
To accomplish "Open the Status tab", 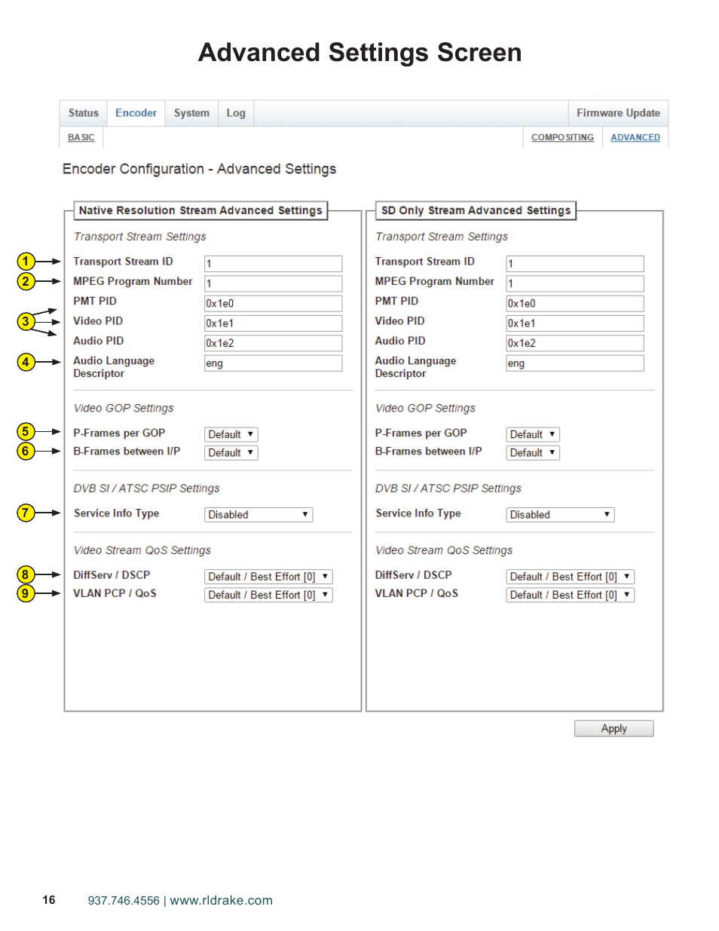I will pos(84,113).
